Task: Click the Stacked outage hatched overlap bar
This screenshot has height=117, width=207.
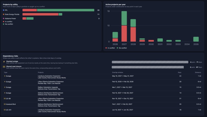Action: coord(150,62)
